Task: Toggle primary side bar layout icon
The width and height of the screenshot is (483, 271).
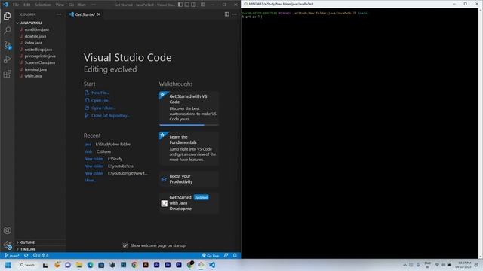Action: click(x=180, y=5)
